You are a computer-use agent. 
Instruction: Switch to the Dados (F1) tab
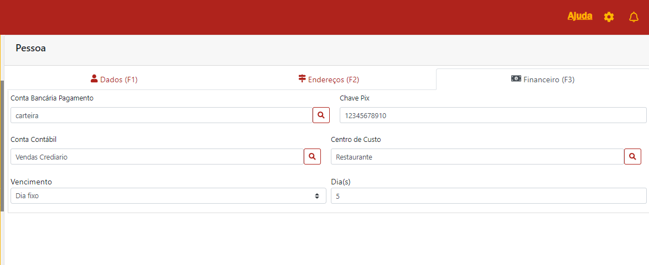tap(115, 79)
